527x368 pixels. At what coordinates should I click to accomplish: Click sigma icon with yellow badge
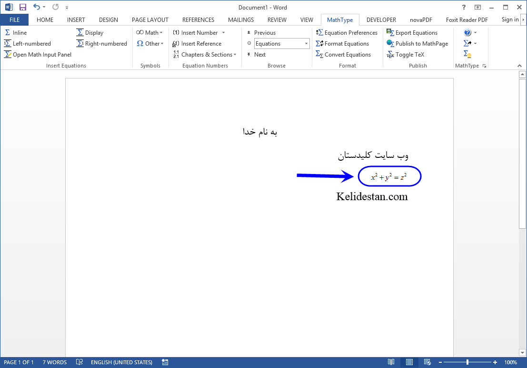point(467,54)
